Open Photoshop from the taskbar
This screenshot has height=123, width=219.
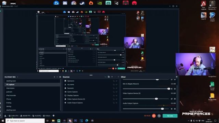[76, 121]
